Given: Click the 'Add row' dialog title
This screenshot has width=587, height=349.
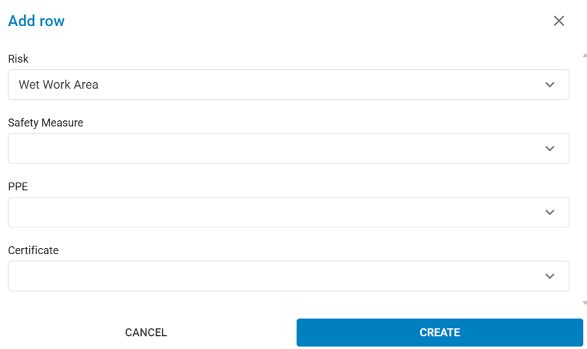Looking at the screenshot, I should click(x=36, y=21).
